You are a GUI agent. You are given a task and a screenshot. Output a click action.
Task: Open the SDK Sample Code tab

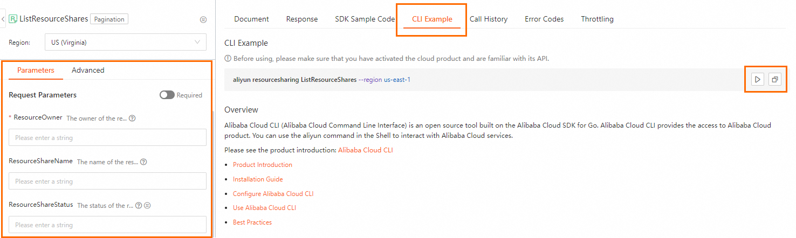tap(365, 19)
